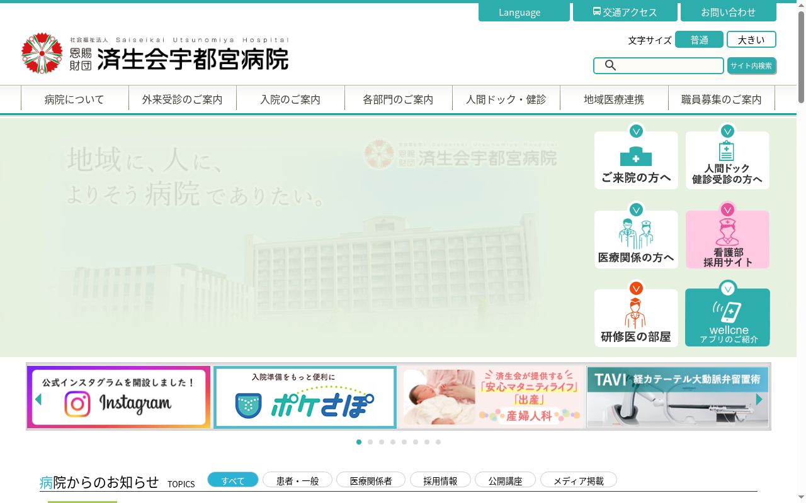This screenshot has height=503, width=806.
Task: Set text size to 大きい
Action: [751, 40]
